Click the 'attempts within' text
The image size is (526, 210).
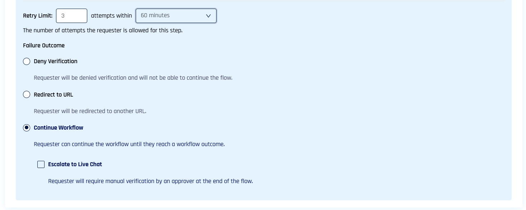click(111, 16)
